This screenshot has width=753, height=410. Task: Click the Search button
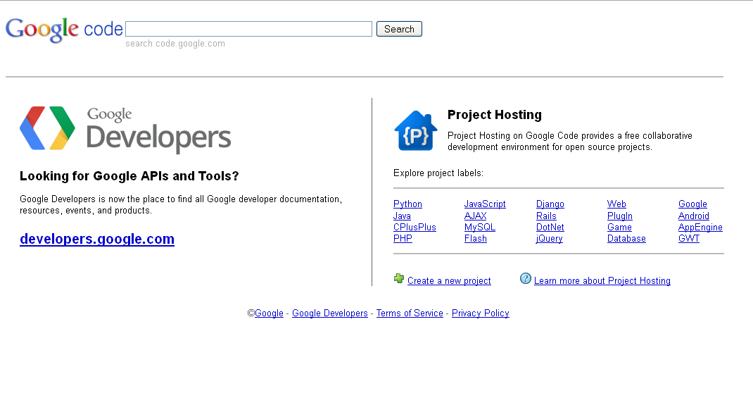coord(399,29)
